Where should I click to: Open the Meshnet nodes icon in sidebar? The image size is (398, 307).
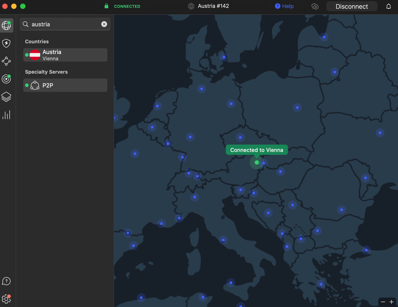pos(6,61)
